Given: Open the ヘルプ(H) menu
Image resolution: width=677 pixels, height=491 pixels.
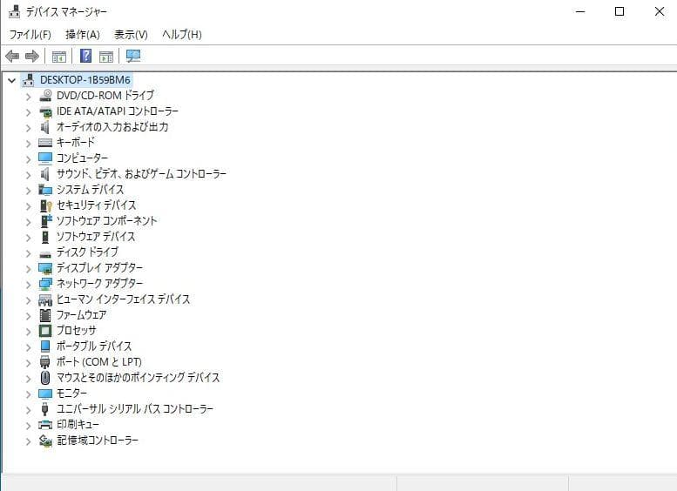Looking at the screenshot, I should tap(182, 35).
